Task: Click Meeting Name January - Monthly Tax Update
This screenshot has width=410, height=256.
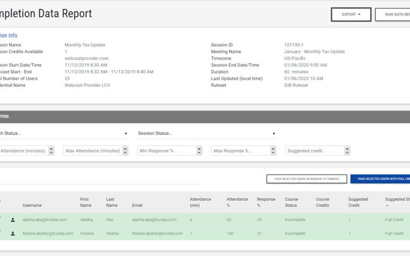Action: pyautogui.click(x=315, y=52)
